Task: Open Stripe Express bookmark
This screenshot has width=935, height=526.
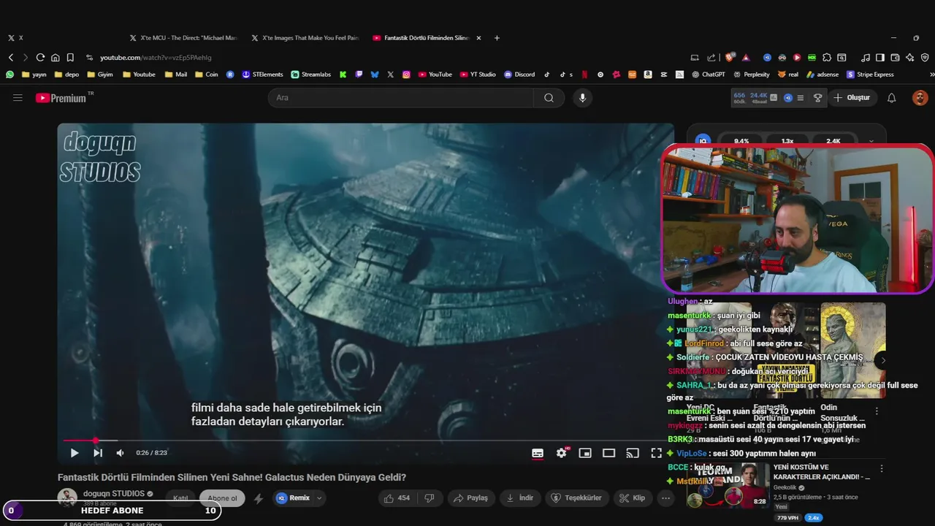Action: click(x=870, y=75)
